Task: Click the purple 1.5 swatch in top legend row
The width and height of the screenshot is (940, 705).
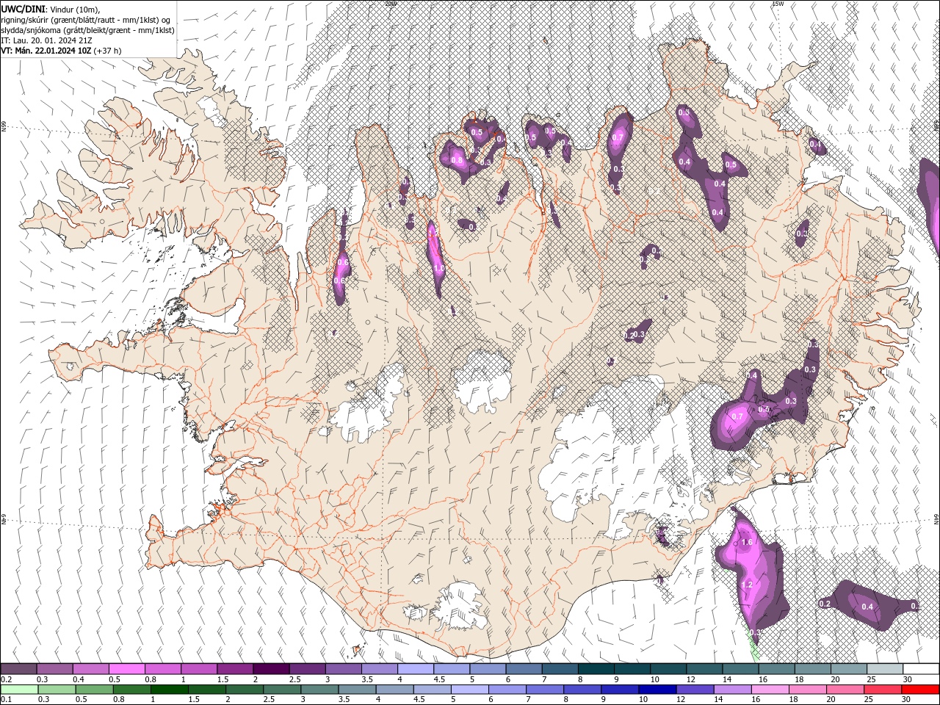Action: tap(234, 669)
